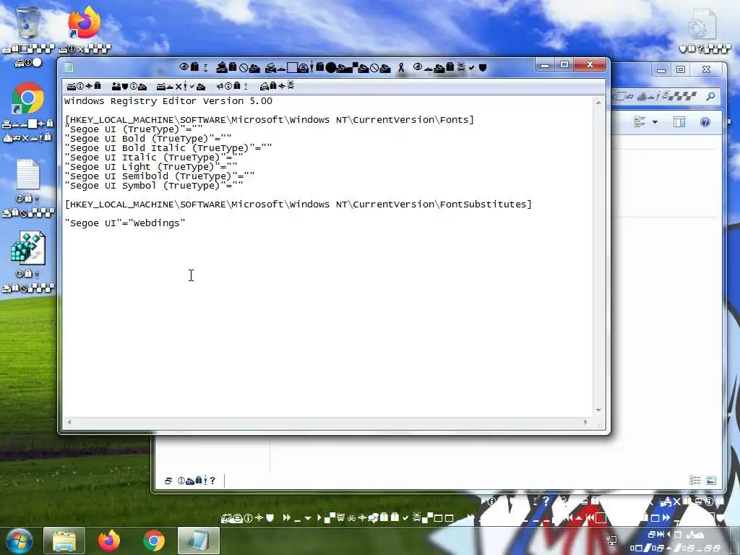
Task: Open the Recycle Bin desktop icon
Action: (x=28, y=22)
